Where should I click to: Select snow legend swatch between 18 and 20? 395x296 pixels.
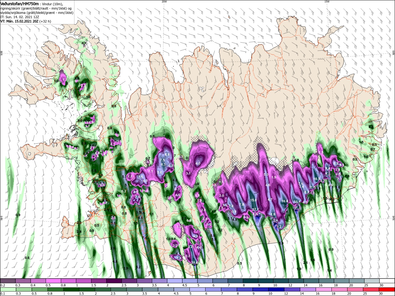pyautogui.click(x=342, y=281)
